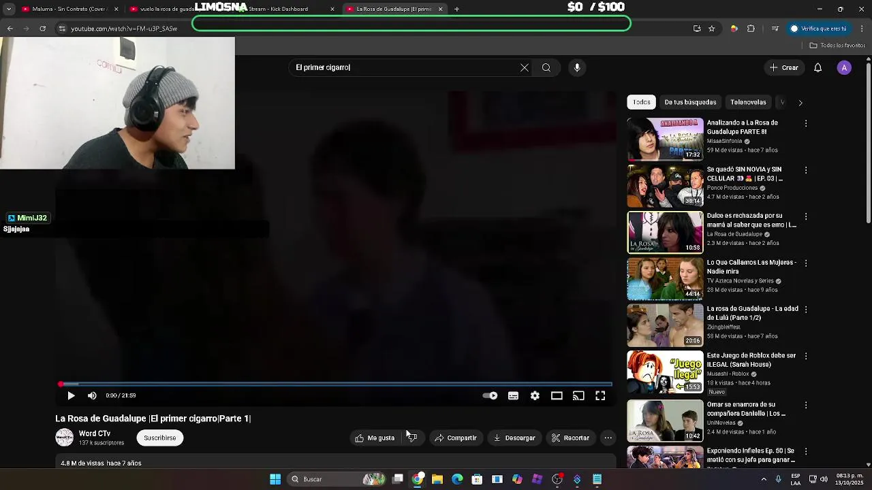Image resolution: width=872 pixels, height=490 pixels.
Task: Open Word CTv channel name link
Action: 95,434
